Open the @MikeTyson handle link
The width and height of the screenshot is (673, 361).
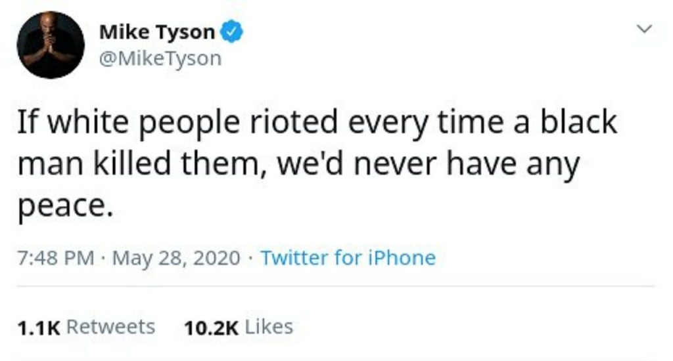(x=160, y=59)
